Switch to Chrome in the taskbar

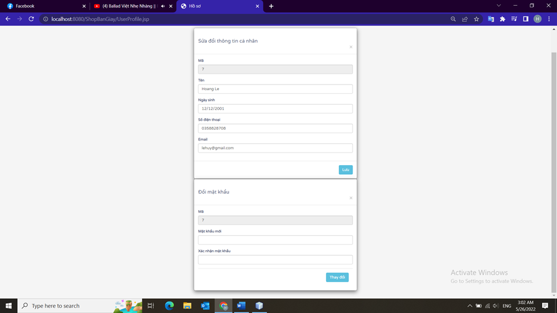(x=223, y=306)
